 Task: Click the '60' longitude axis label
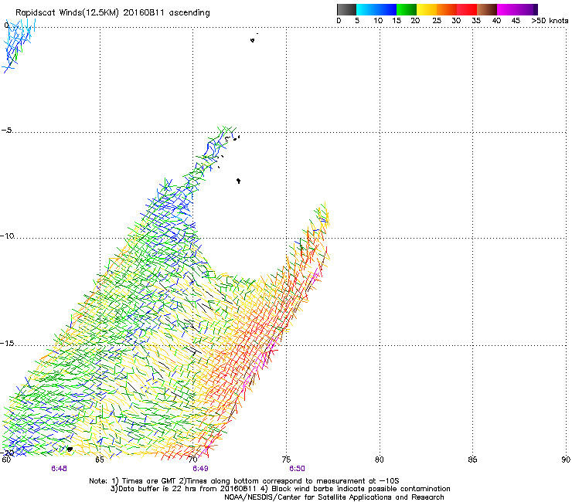pos(6,460)
